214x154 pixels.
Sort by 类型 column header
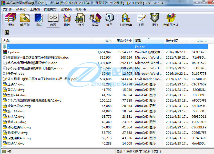pyautogui.click(x=149, y=41)
